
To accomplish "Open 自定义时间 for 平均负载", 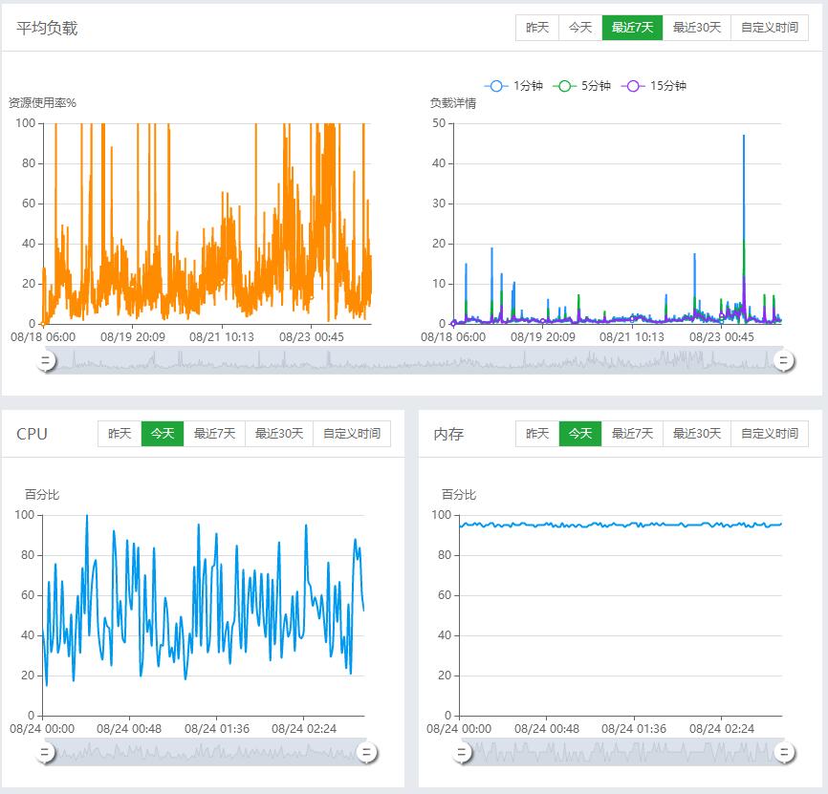I will pos(769,28).
